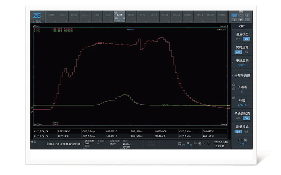Select the active CH7 channel tab
The width and height of the screenshot is (281, 175).
(120, 17)
